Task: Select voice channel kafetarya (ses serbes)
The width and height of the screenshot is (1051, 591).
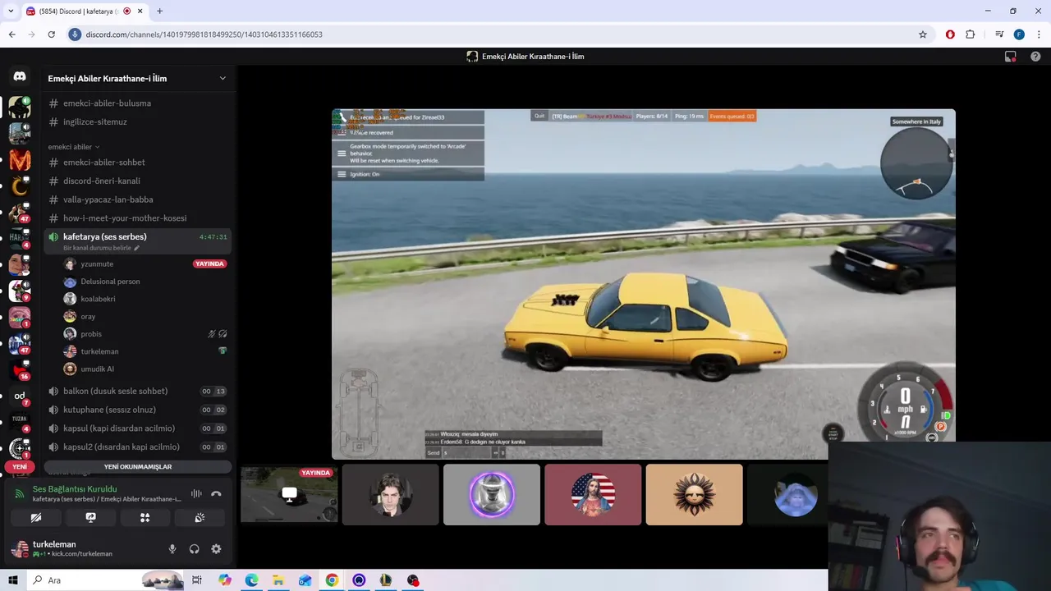Action: tap(136, 241)
